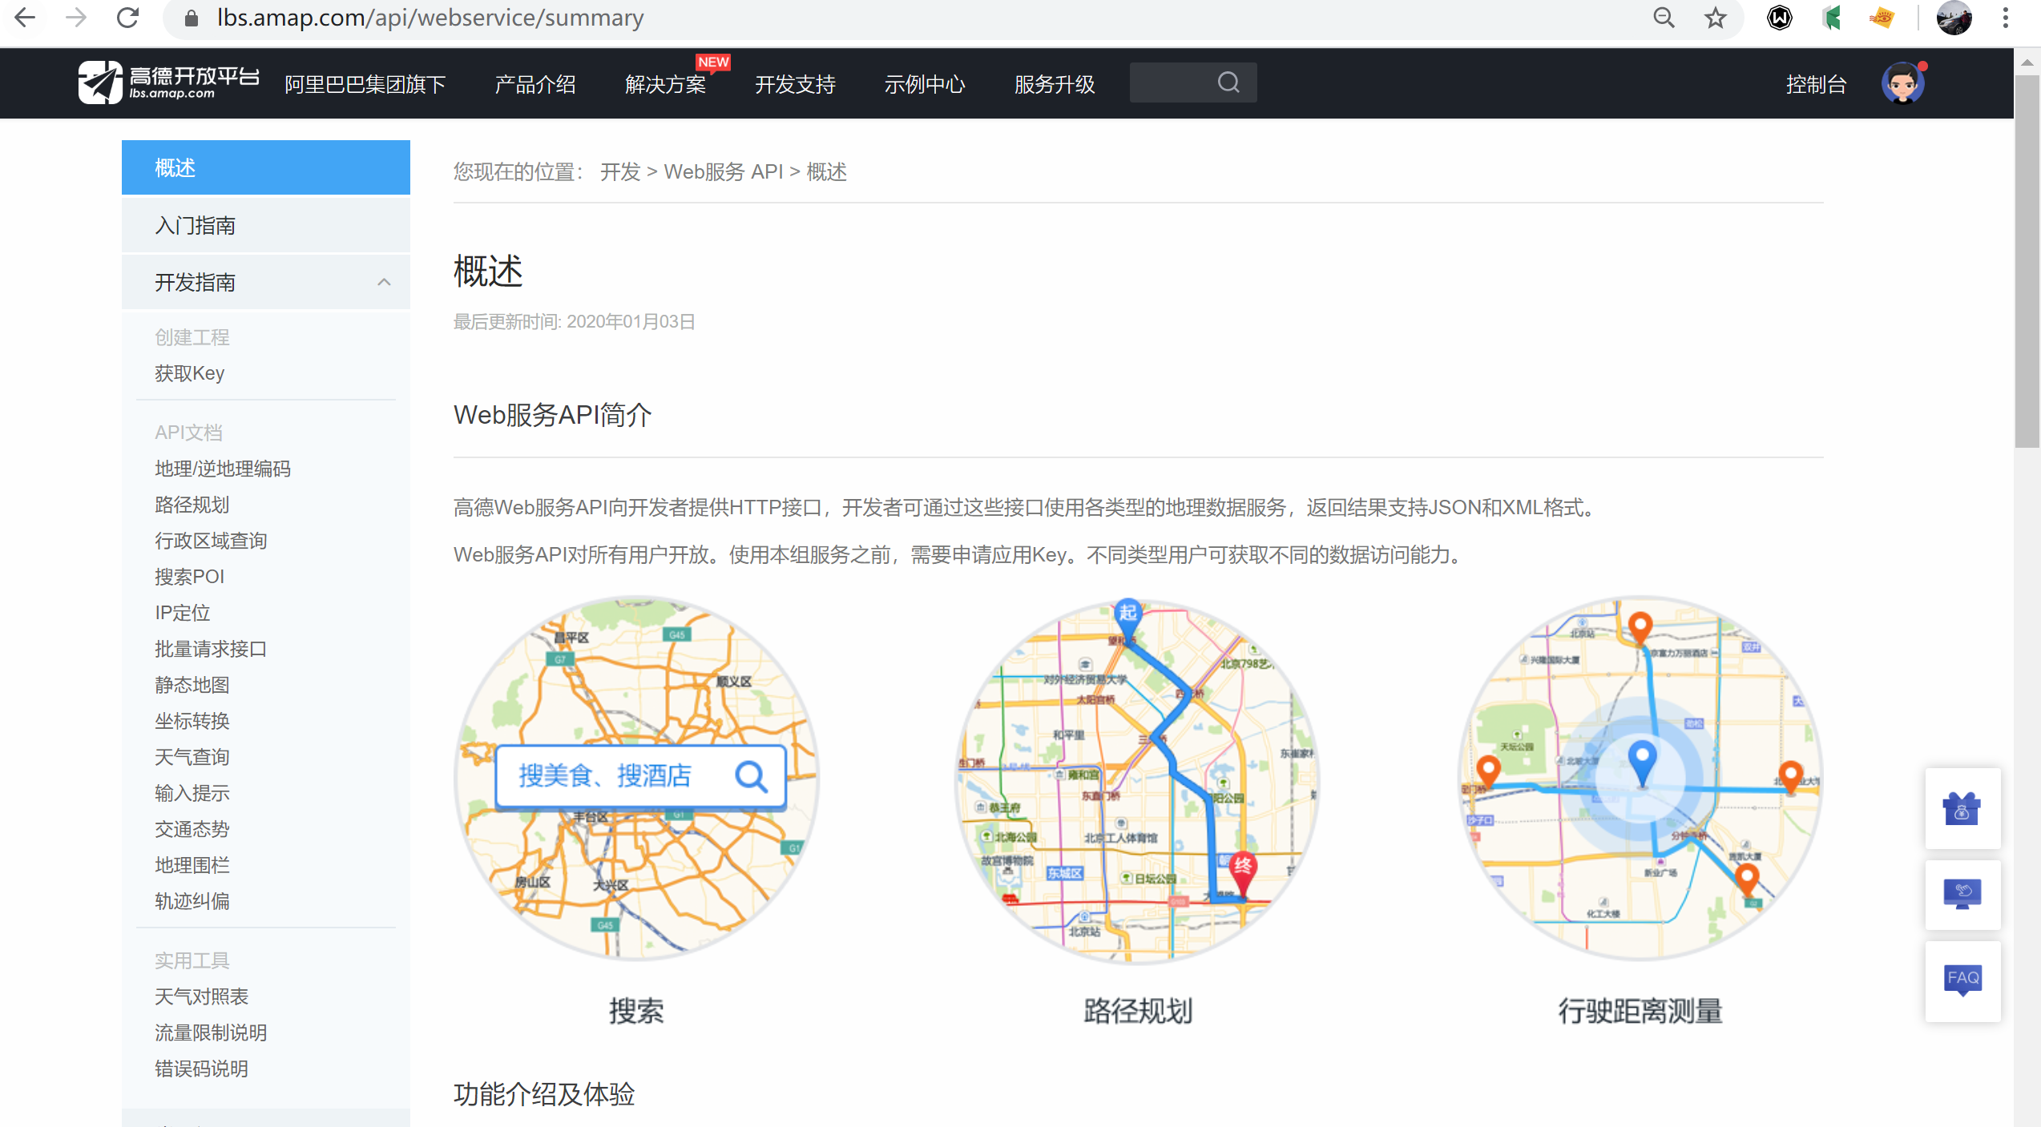
Task: Select 概述 in the sidebar
Action: pos(266,167)
